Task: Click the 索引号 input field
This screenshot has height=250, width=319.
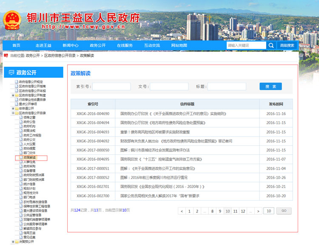Action: pyautogui.click(x=111, y=86)
